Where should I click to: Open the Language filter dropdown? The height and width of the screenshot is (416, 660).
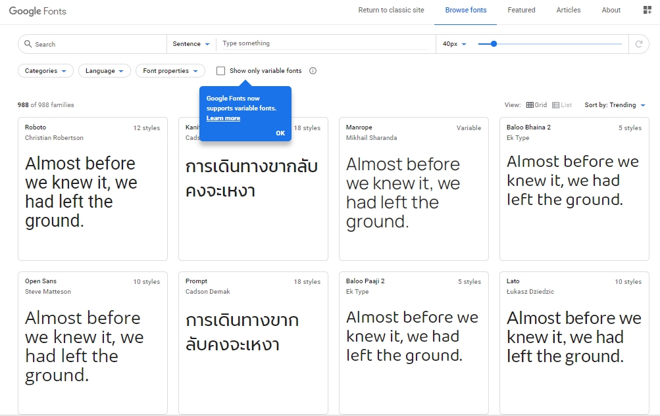click(x=105, y=70)
